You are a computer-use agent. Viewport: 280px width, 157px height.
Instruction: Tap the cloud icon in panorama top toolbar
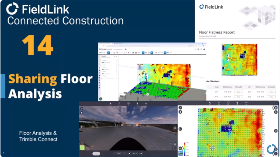pyautogui.click(x=128, y=103)
